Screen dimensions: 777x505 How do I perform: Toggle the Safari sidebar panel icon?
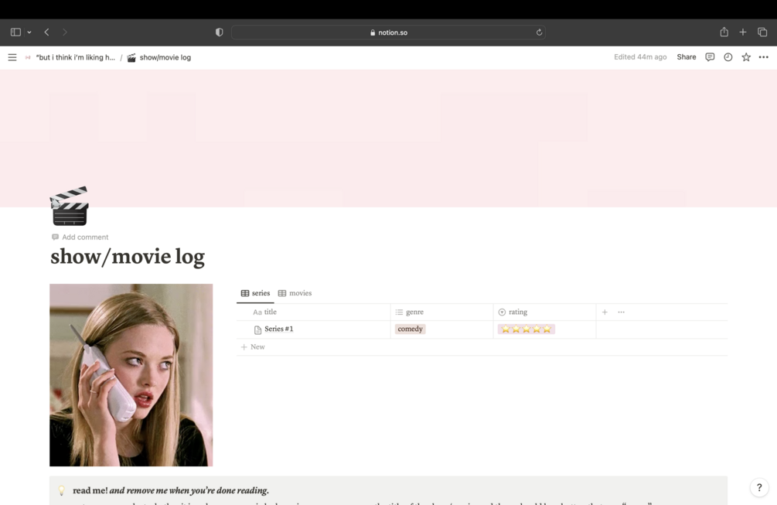pos(15,32)
